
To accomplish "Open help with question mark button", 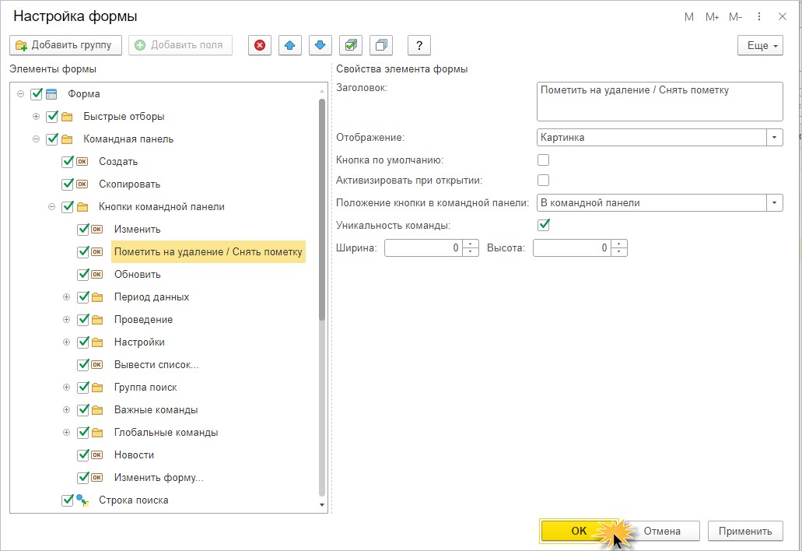I will (419, 45).
